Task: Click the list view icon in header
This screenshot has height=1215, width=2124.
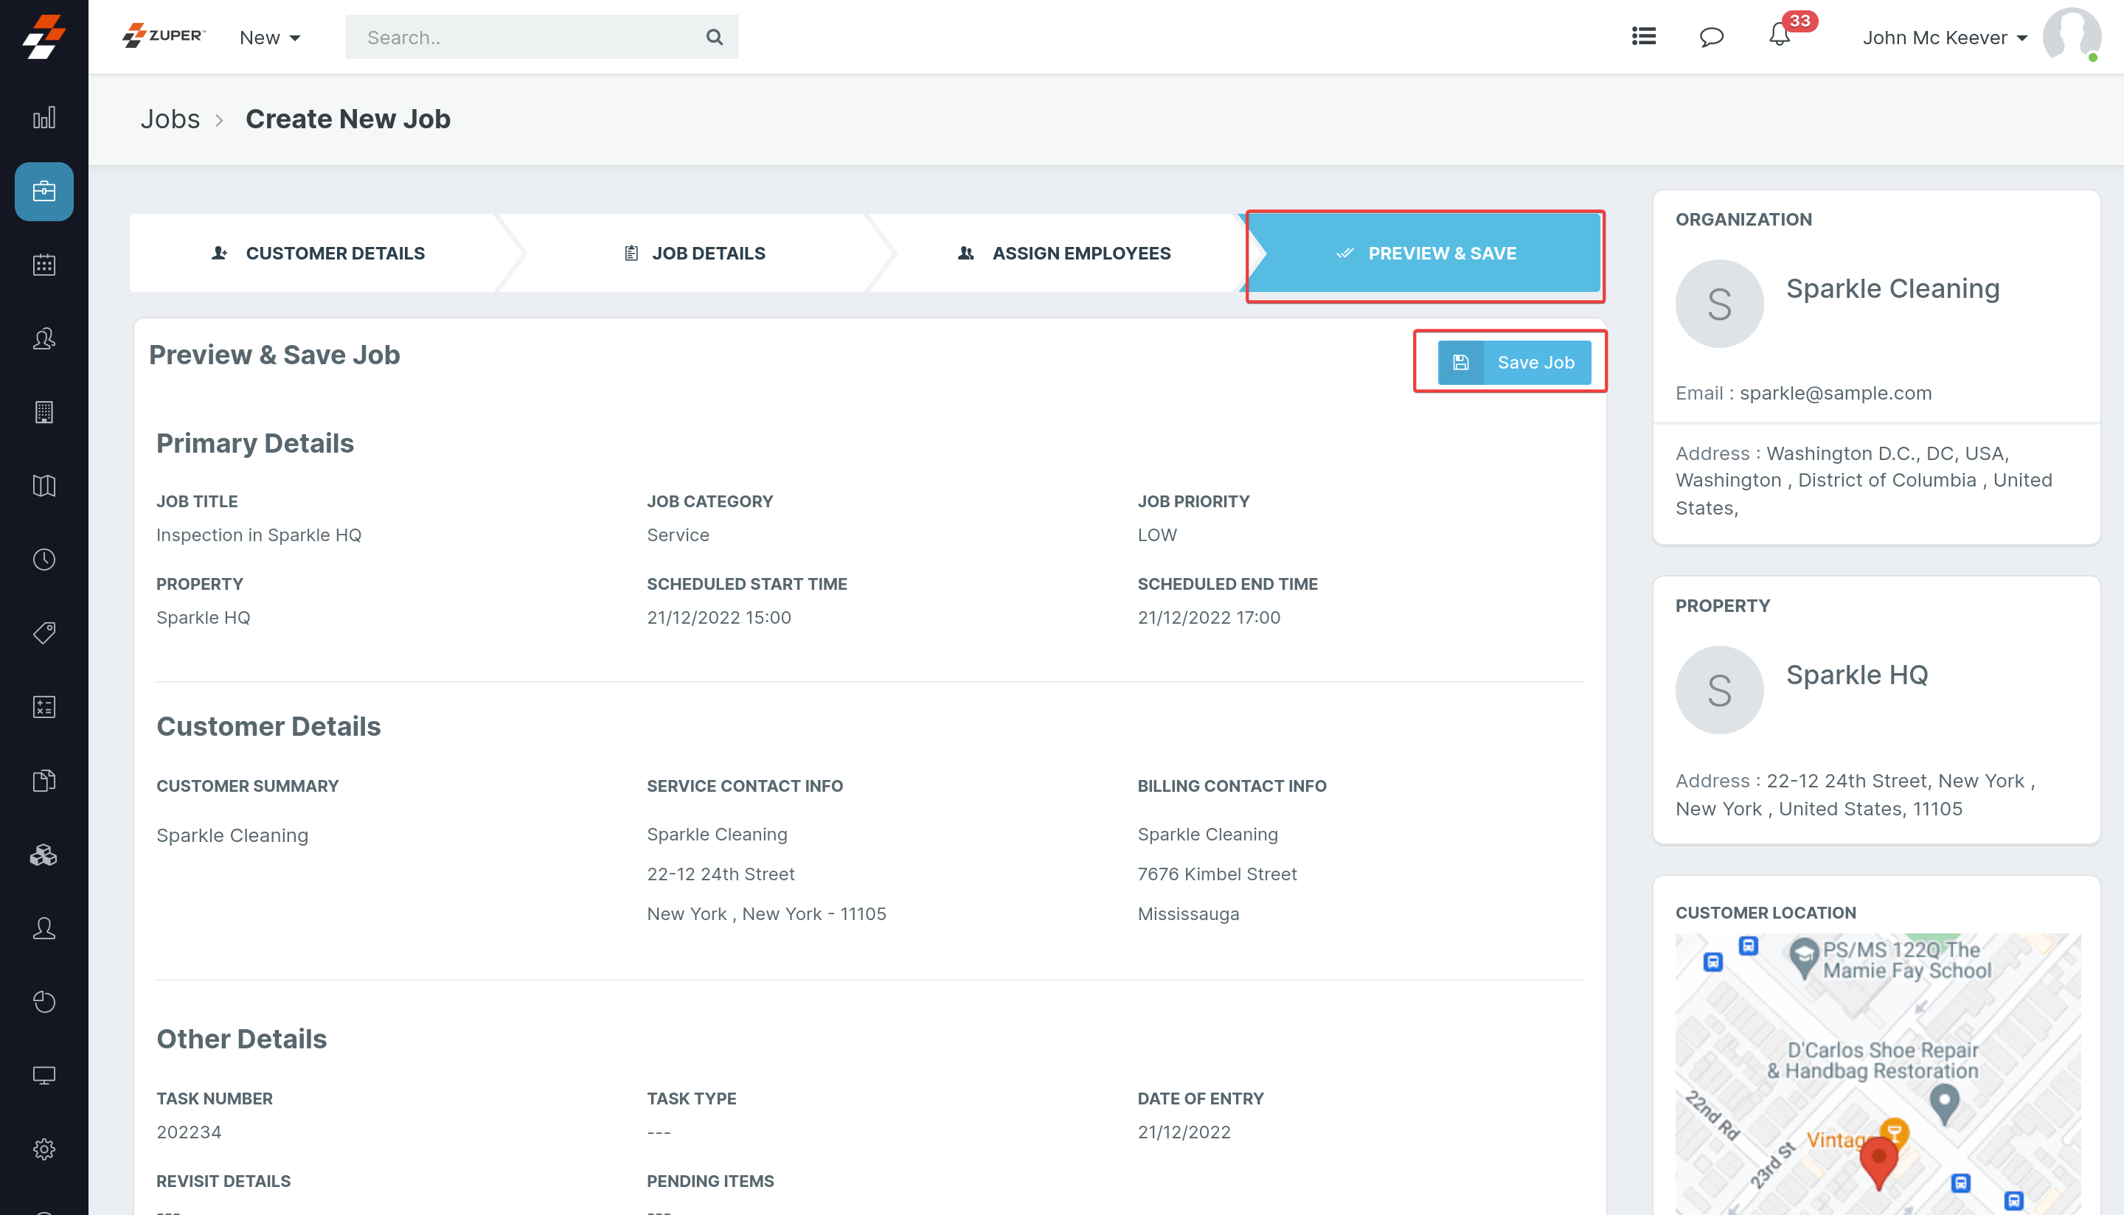Action: pyautogui.click(x=1643, y=37)
